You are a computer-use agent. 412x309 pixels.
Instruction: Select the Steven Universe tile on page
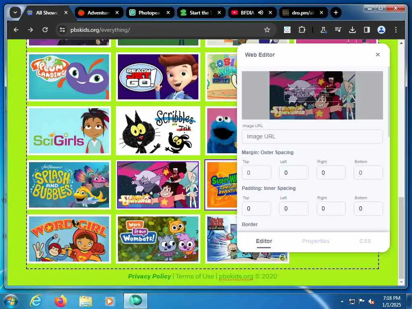(158, 185)
